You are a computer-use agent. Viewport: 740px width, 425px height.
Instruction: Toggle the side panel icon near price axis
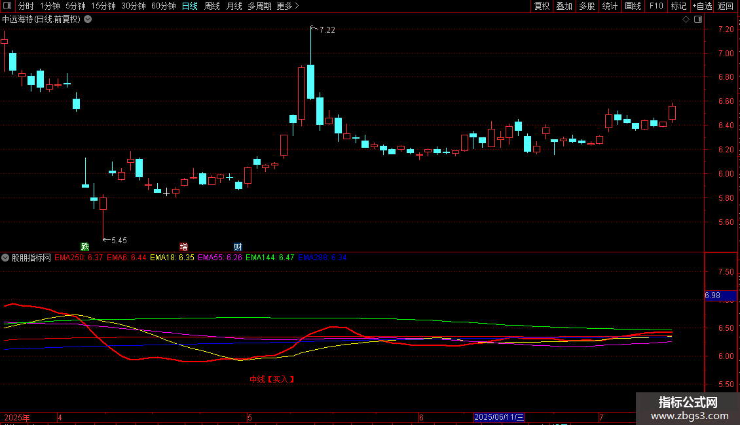click(x=698, y=20)
